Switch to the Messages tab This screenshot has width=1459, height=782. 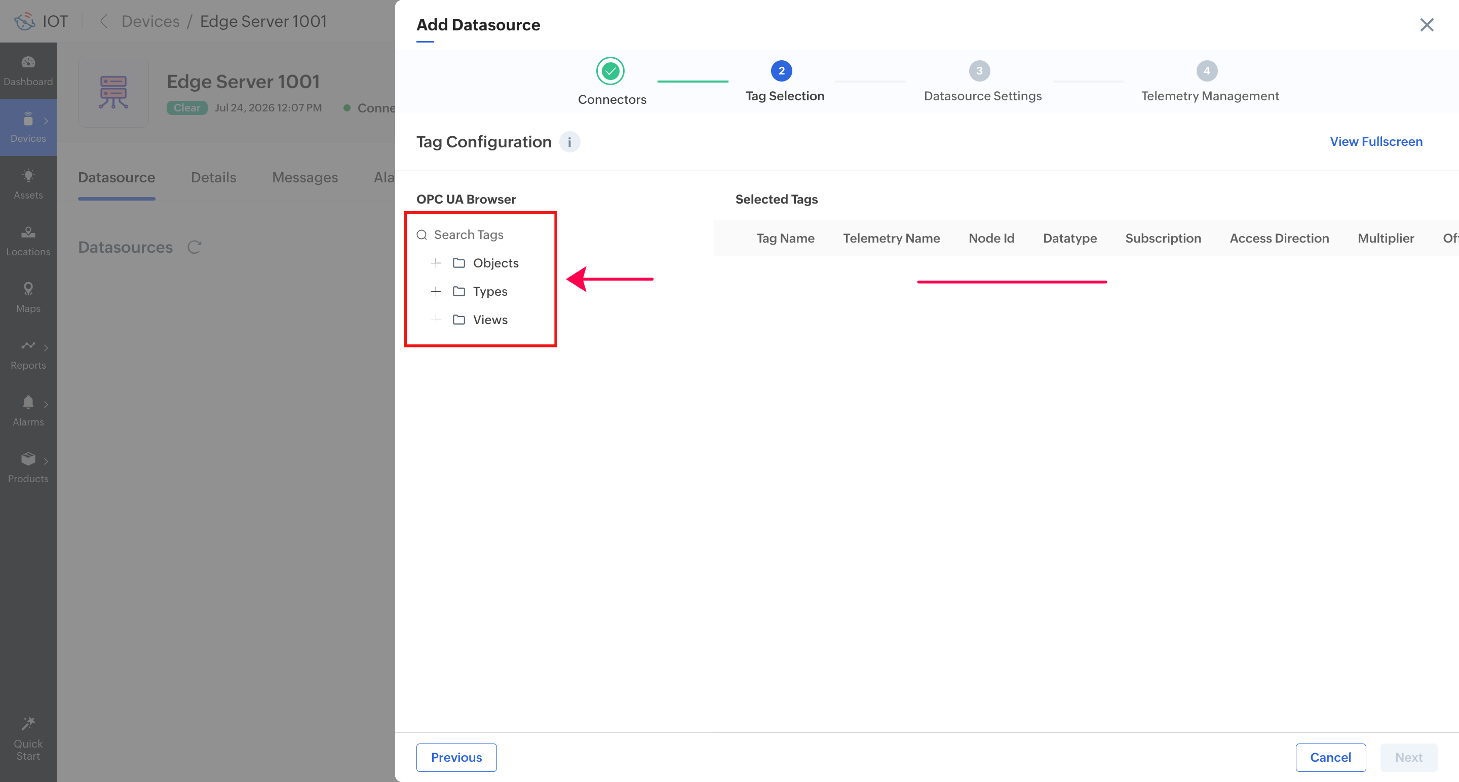[304, 177]
